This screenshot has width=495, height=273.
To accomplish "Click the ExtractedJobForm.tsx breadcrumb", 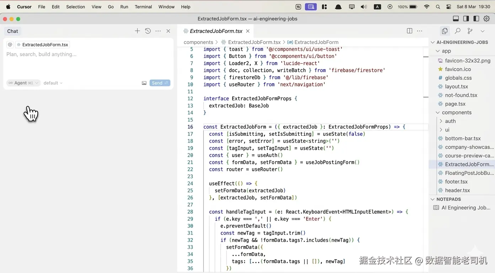I will [251, 42].
